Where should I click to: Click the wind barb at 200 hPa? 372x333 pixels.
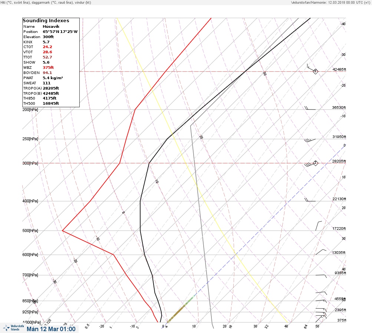point(310,108)
